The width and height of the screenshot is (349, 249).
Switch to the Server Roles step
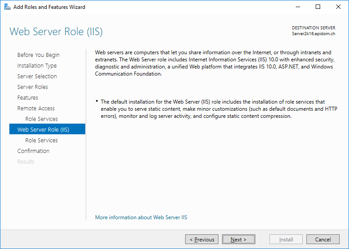point(32,87)
